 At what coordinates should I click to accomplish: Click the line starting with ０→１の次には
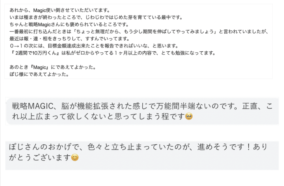(x=94, y=46)
